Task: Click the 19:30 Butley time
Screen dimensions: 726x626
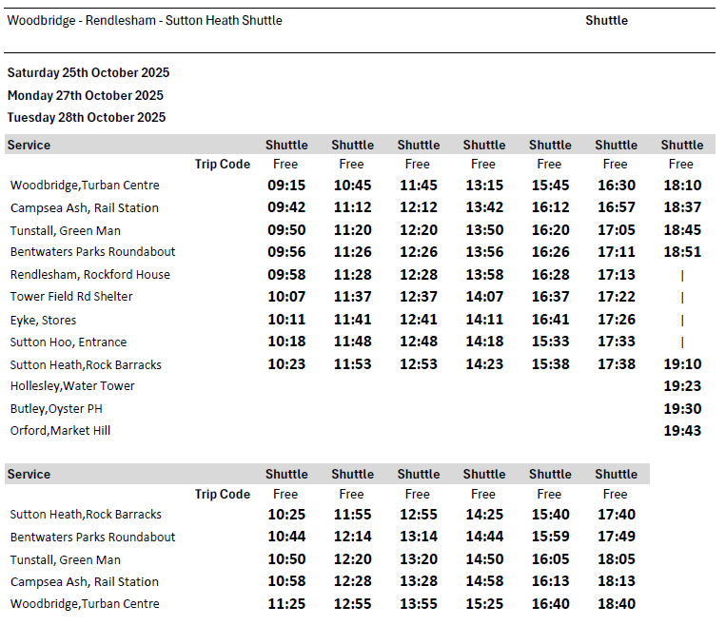Action: coord(681,409)
